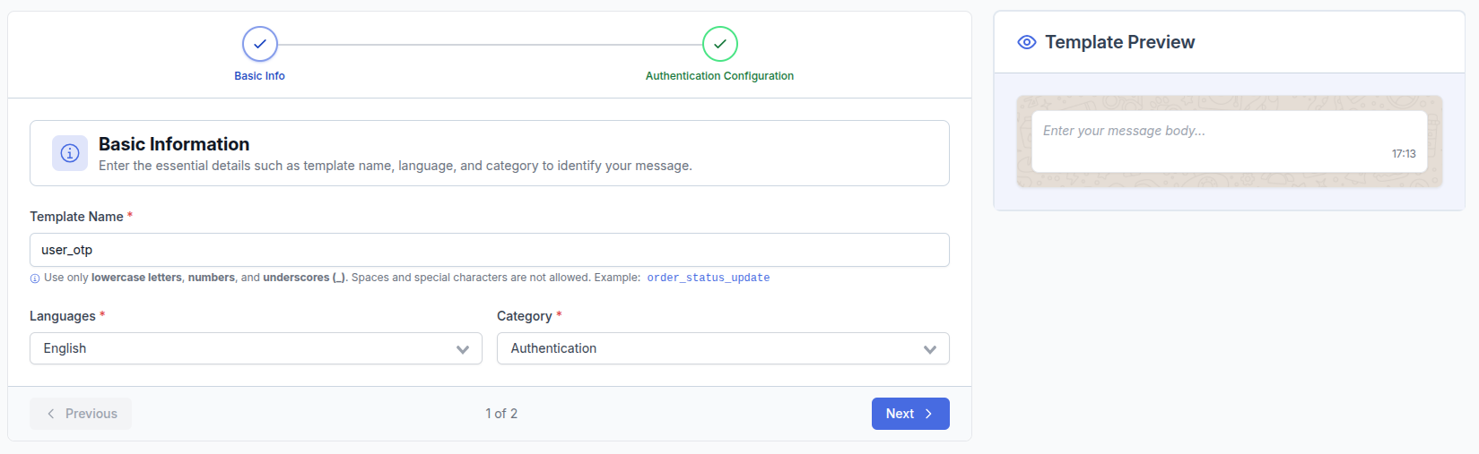Click the eye icon beside Template Preview

(x=1027, y=42)
